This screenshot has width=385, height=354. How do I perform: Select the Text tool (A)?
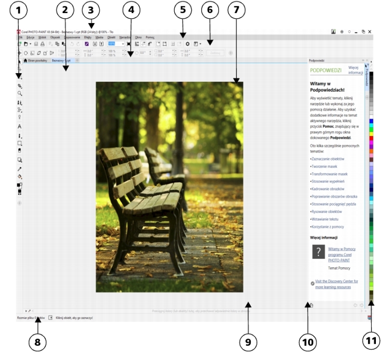[x=20, y=126]
